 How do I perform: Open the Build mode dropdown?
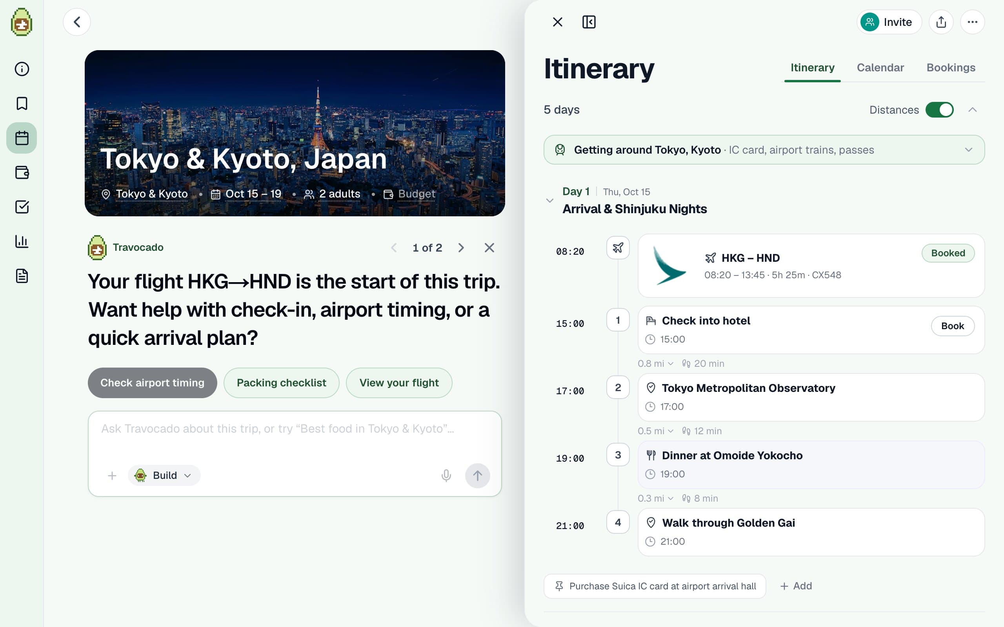coord(164,475)
